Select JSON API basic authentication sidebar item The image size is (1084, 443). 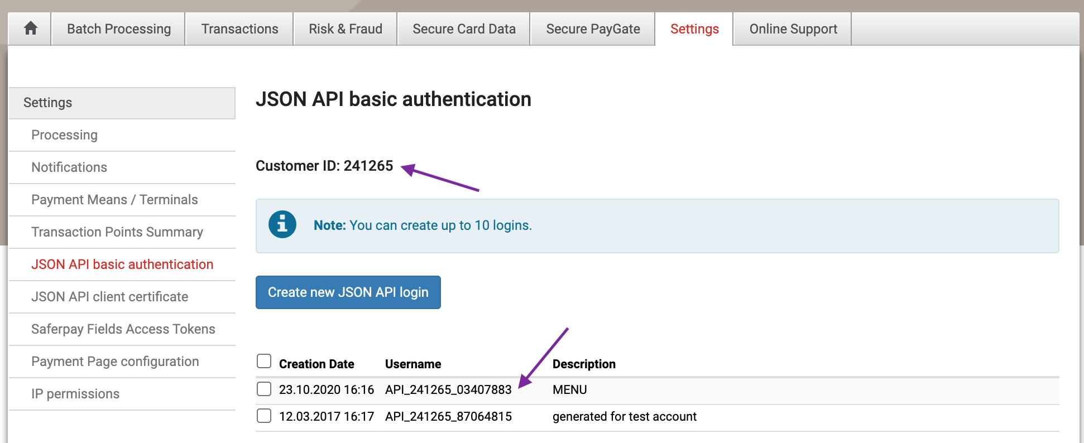click(x=122, y=264)
